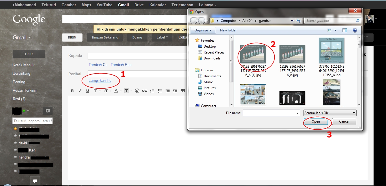Toggle the preview pane in the dialog
The image size is (386, 186).
pyautogui.click(x=344, y=30)
